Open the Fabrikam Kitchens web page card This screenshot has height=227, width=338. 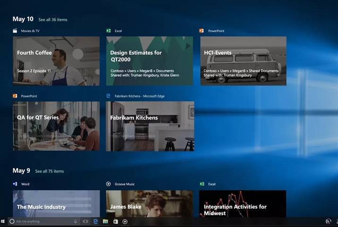coord(150,126)
